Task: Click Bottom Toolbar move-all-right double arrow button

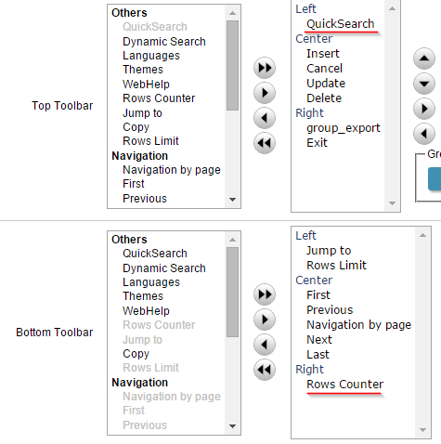Action: (x=265, y=294)
